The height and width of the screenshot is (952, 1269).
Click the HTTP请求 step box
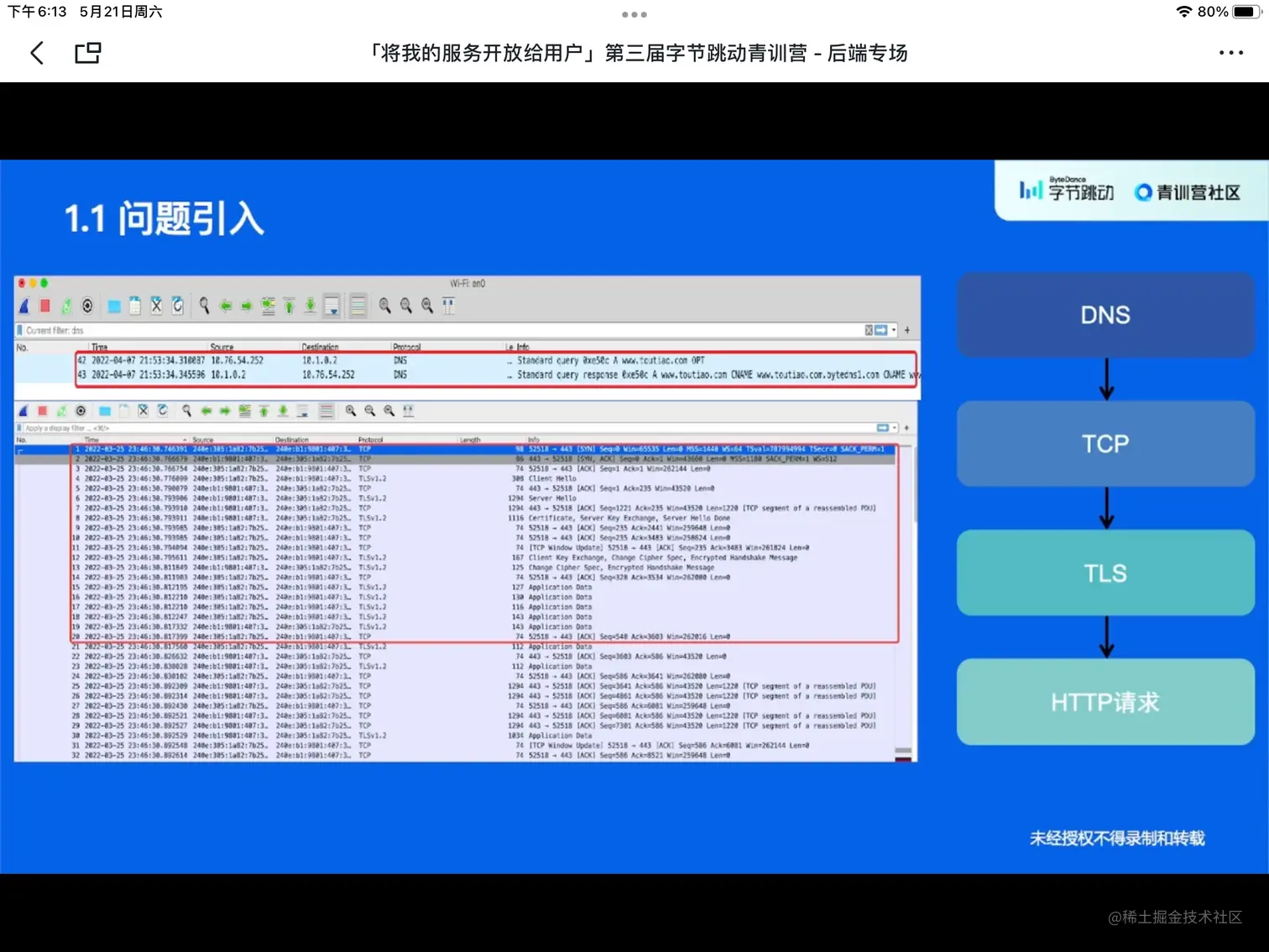click(x=1105, y=702)
